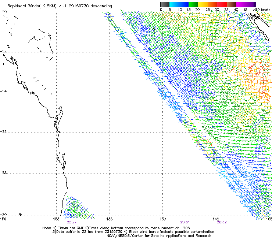This screenshot has height=238, width=272.
Task: Click the -28 latitude axis label
Action: pos(3,173)
